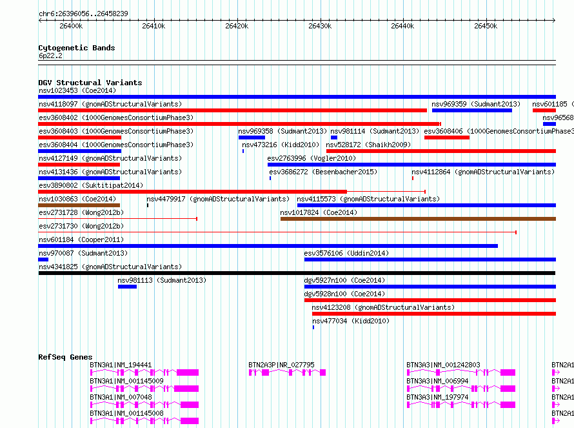The height and width of the screenshot is (428, 574).
Task: Select the nsv477034 (Kidd2010) label
Action: click(351, 321)
